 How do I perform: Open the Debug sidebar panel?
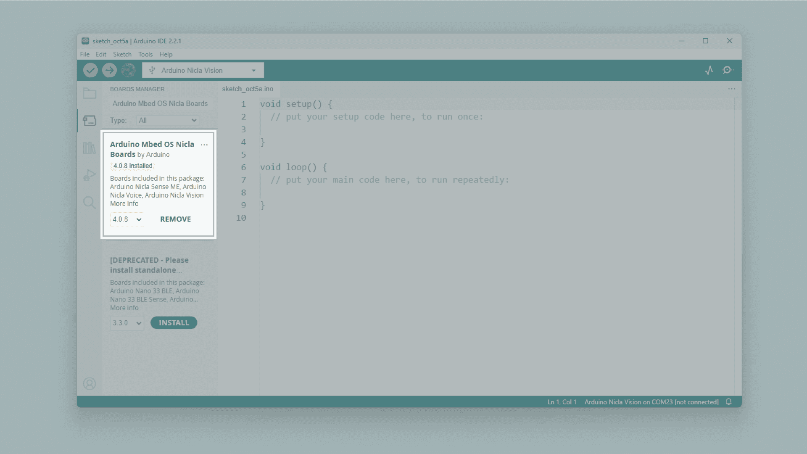click(90, 175)
